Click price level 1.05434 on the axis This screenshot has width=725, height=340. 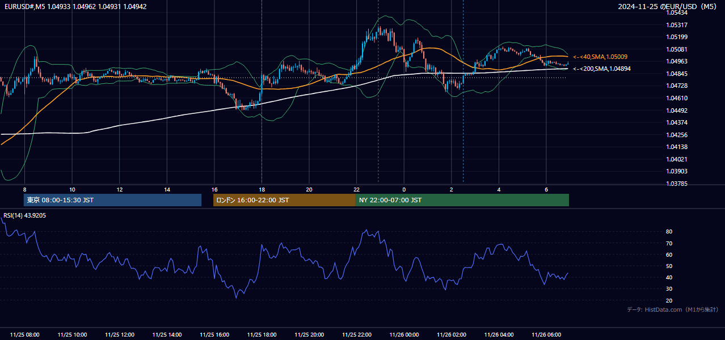pos(677,12)
